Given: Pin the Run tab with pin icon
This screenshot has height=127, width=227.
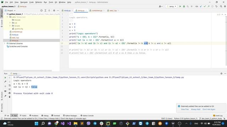Looking at the screenshot, I should 5,96.
